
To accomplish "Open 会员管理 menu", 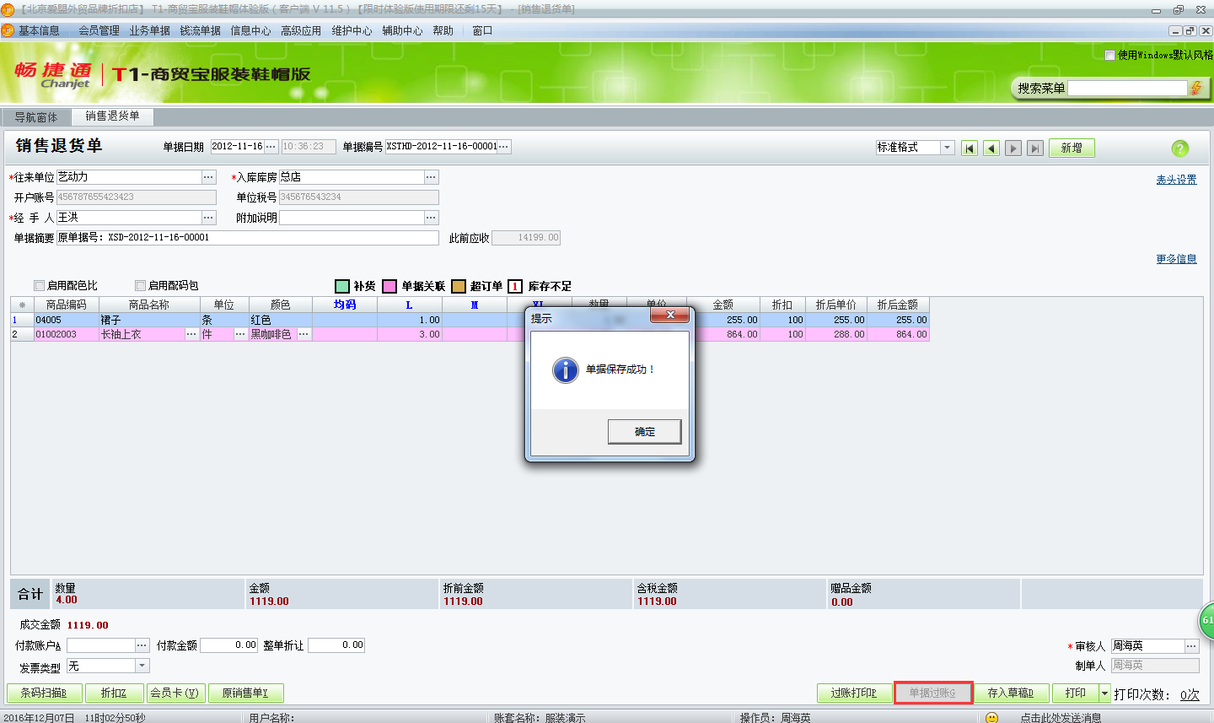I will click(x=99, y=30).
